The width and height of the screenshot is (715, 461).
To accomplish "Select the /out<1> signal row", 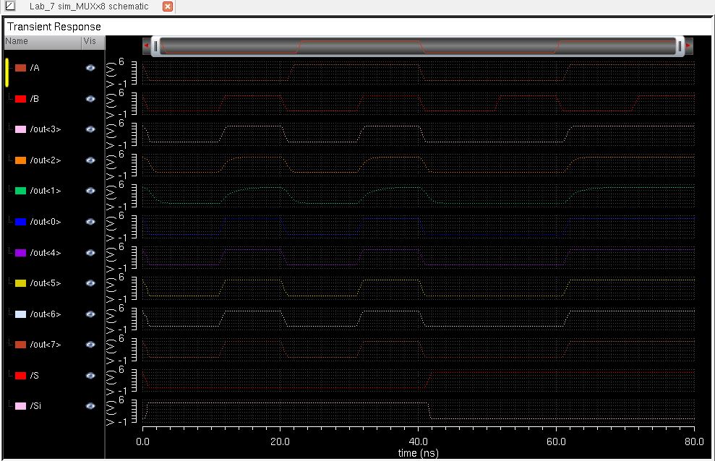I will click(45, 191).
